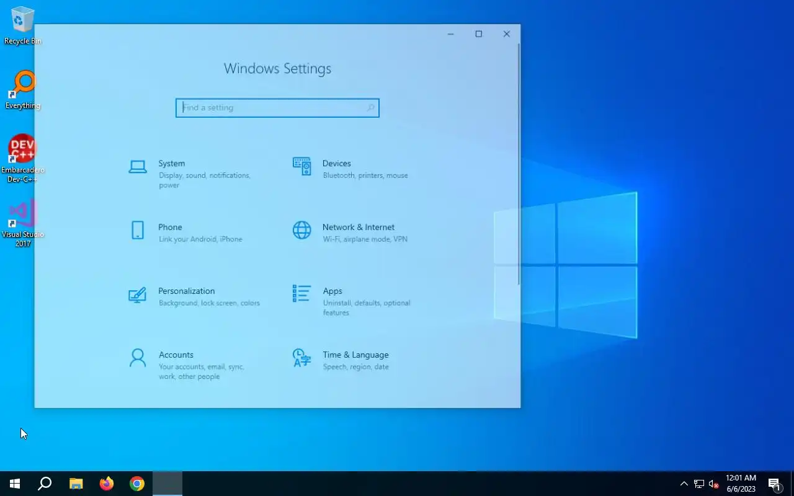The height and width of the screenshot is (496, 794).
Task: Launch File Explorer from the taskbar
Action: click(x=76, y=484)
